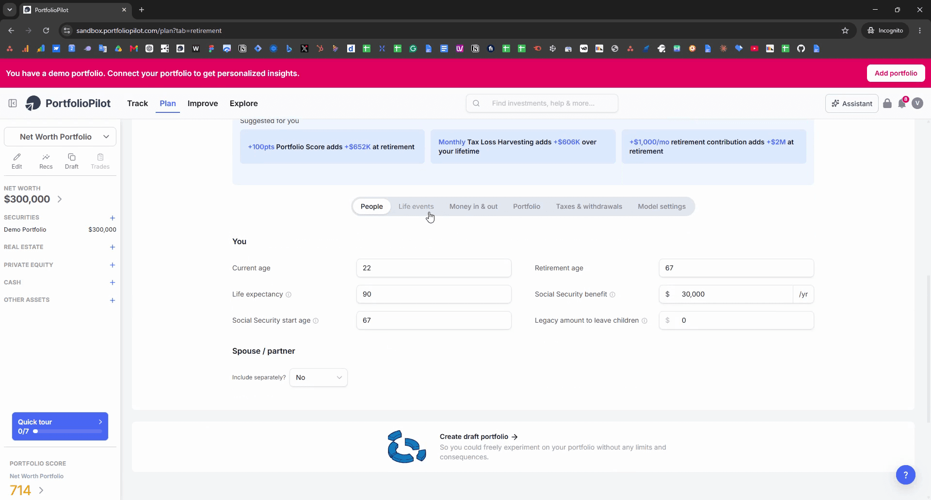Show Social Security start age info icon
The height and width of the screenshot is (500, 931).
[316, 321]
